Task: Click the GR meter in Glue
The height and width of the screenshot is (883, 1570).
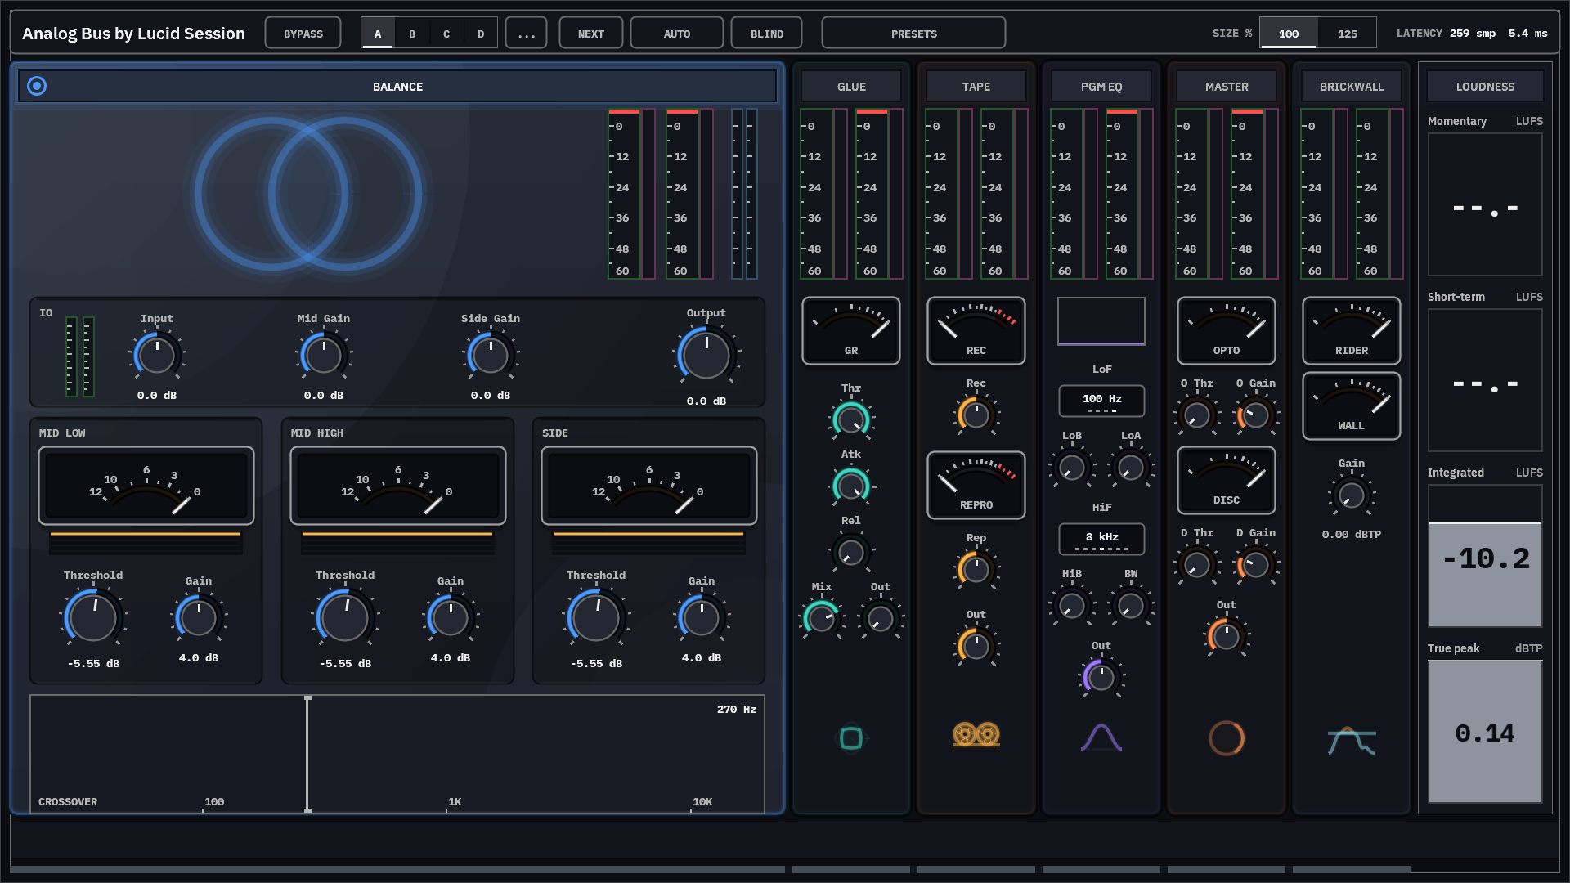Action: (851, 331)
